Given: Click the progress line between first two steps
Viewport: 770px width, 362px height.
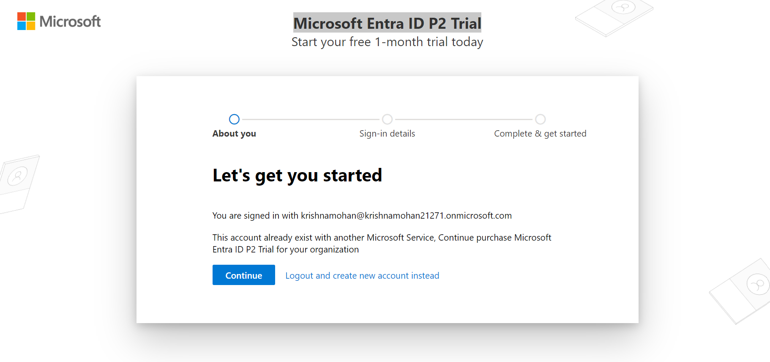Looking at the screenshot, I should (311, 119).
